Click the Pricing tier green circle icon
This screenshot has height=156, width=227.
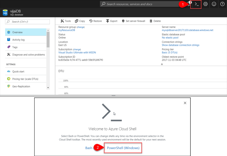(x=9, y=79)
